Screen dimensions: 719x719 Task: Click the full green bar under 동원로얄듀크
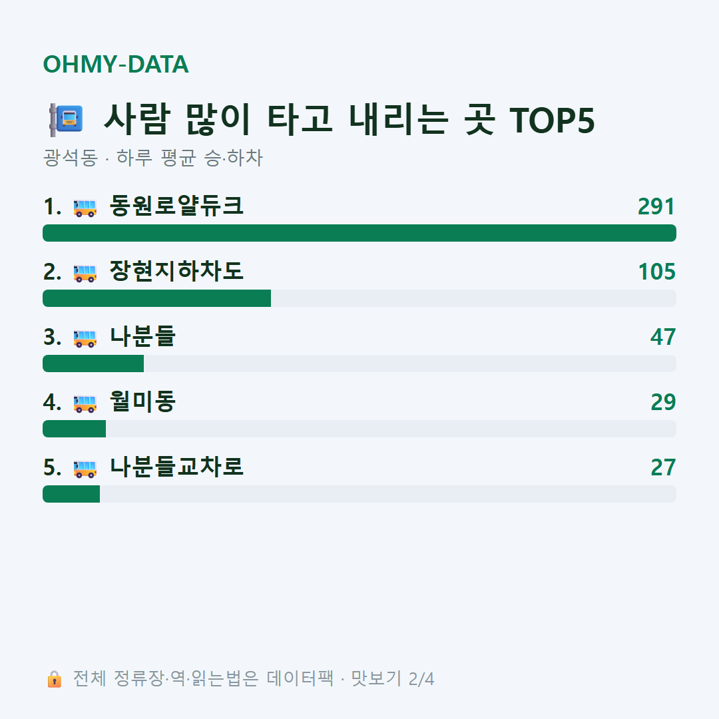click(x=359, y=233)
